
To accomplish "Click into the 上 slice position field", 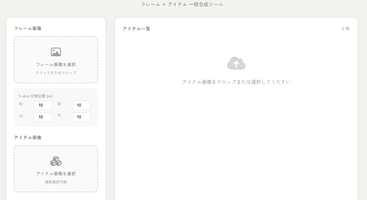I will coord(43,117).
